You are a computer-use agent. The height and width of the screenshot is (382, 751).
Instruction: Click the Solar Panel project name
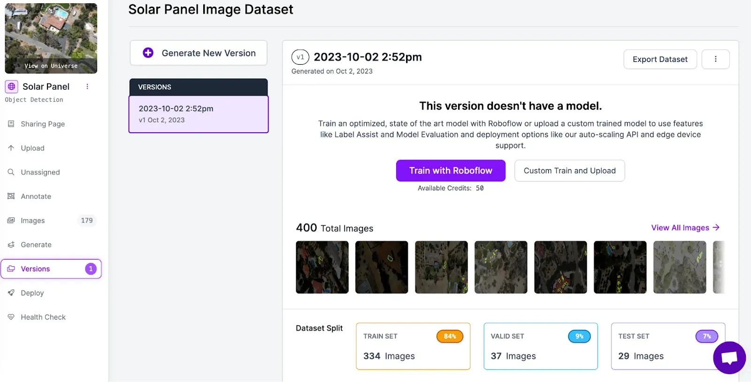click(x=46, y=87)
